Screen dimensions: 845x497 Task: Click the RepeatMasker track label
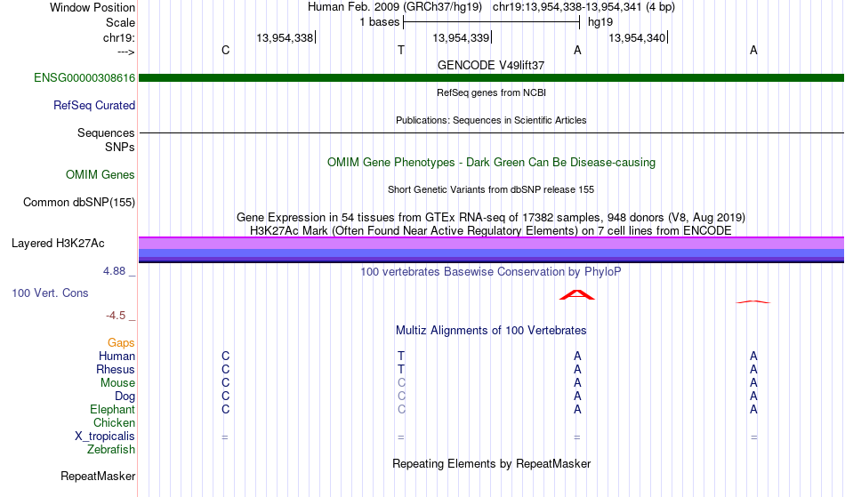point(98,476)
